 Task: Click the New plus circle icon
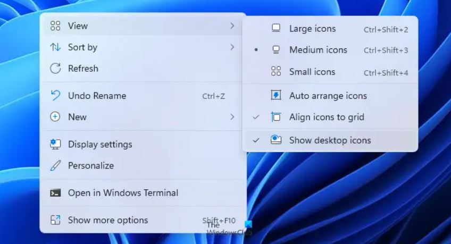click(55, 116)
